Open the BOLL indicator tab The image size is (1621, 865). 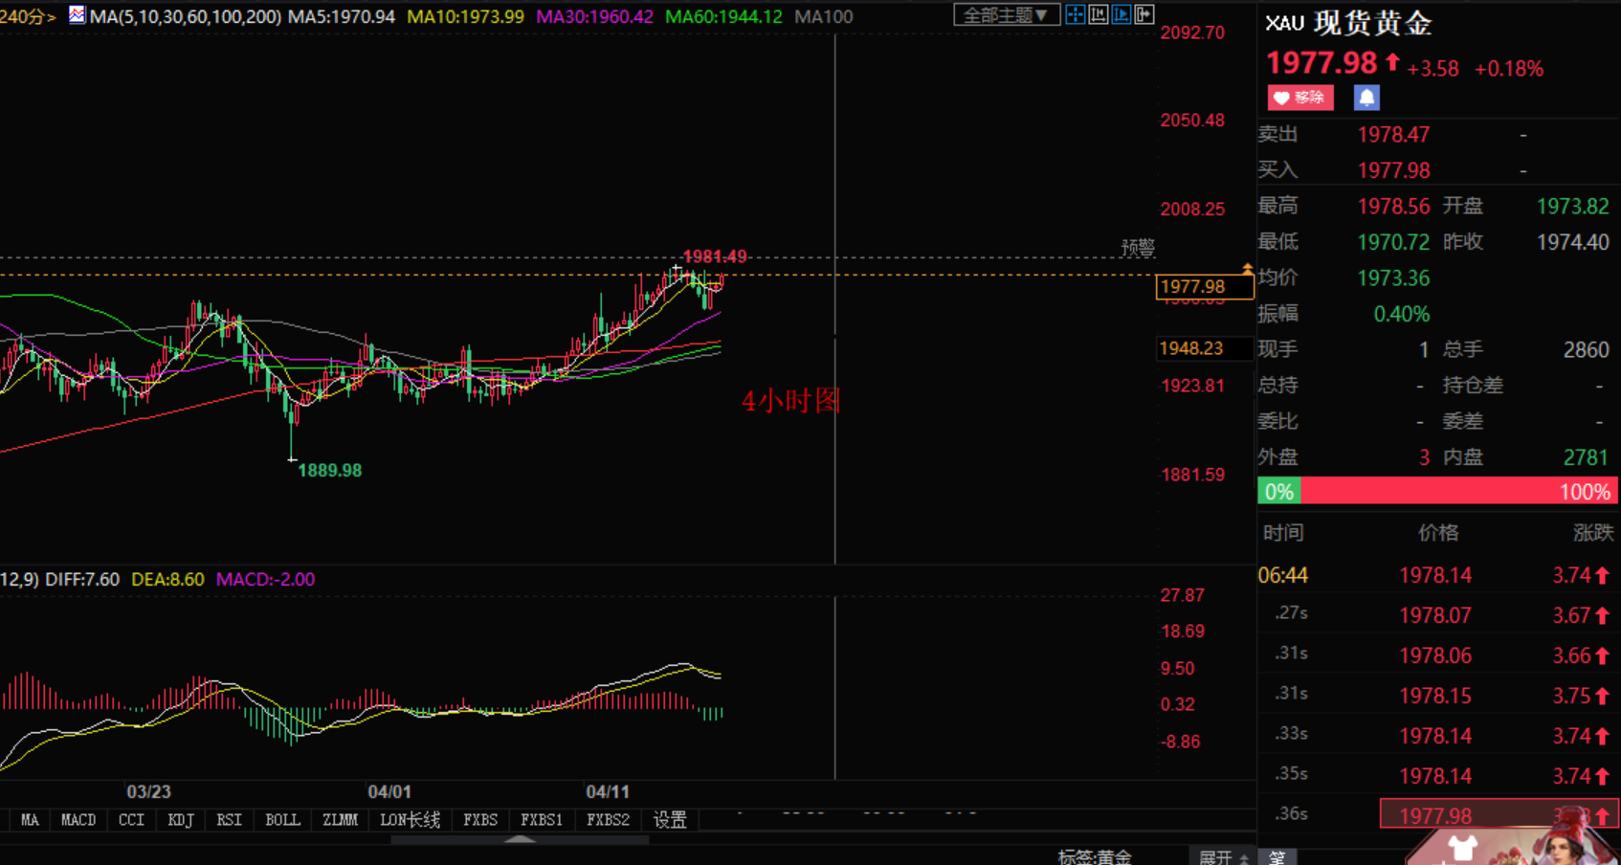(282, 820)
